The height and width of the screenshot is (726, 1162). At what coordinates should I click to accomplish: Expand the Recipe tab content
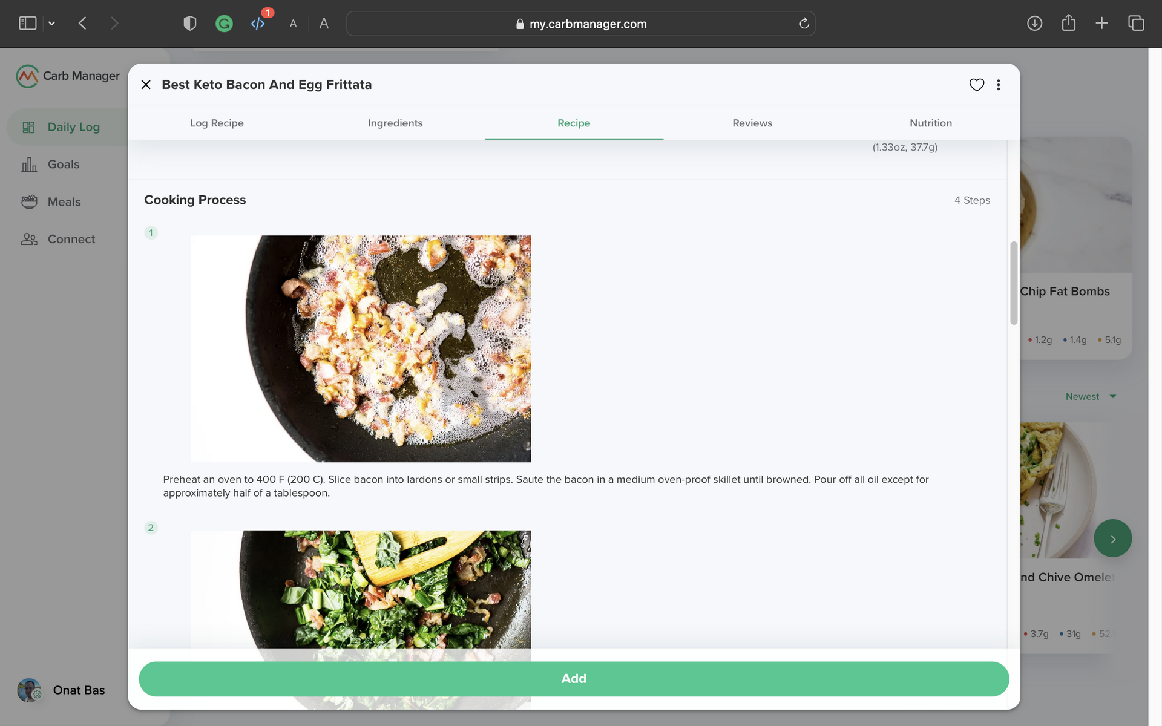[x=573, y=123]
